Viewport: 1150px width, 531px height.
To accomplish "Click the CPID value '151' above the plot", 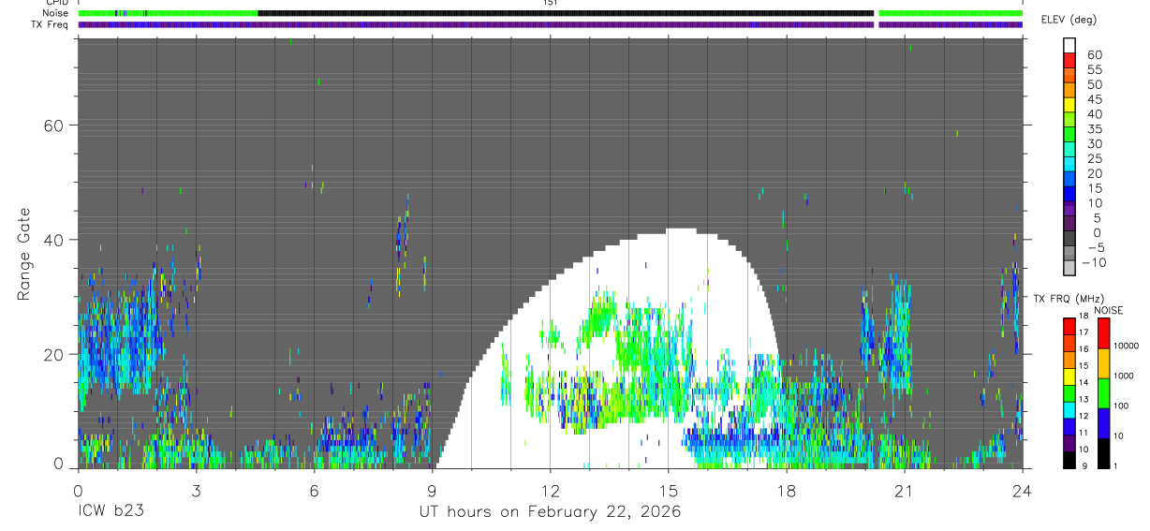I will pos(550,3).
